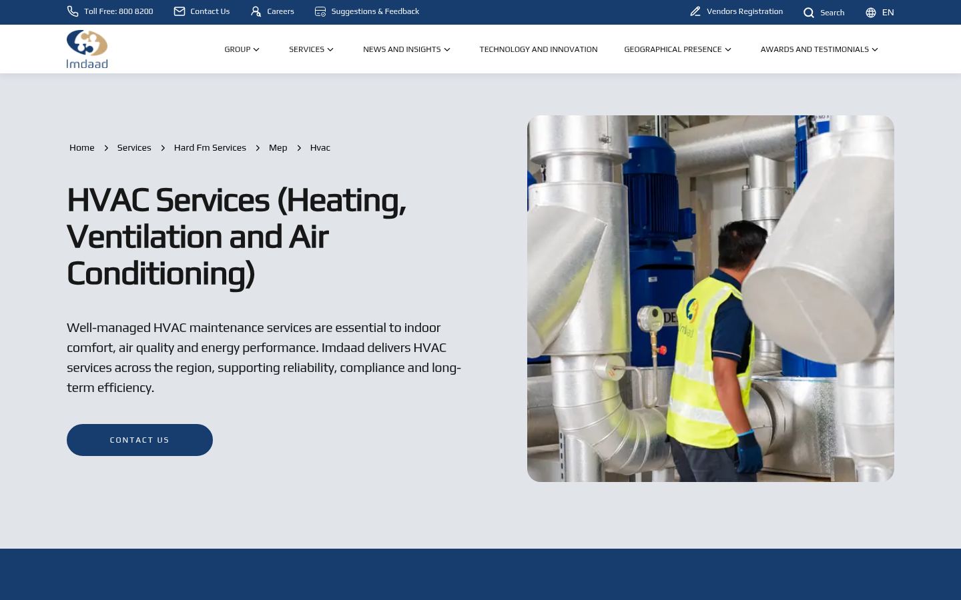The width and height of the screenshot is (961, 600).
Task: Open Suggestions & Feedback link text
Action: 375,11
